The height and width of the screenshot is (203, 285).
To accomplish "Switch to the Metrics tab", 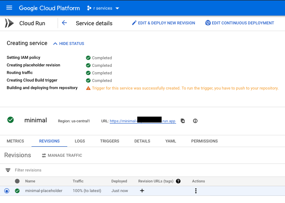I will point(16,141).
